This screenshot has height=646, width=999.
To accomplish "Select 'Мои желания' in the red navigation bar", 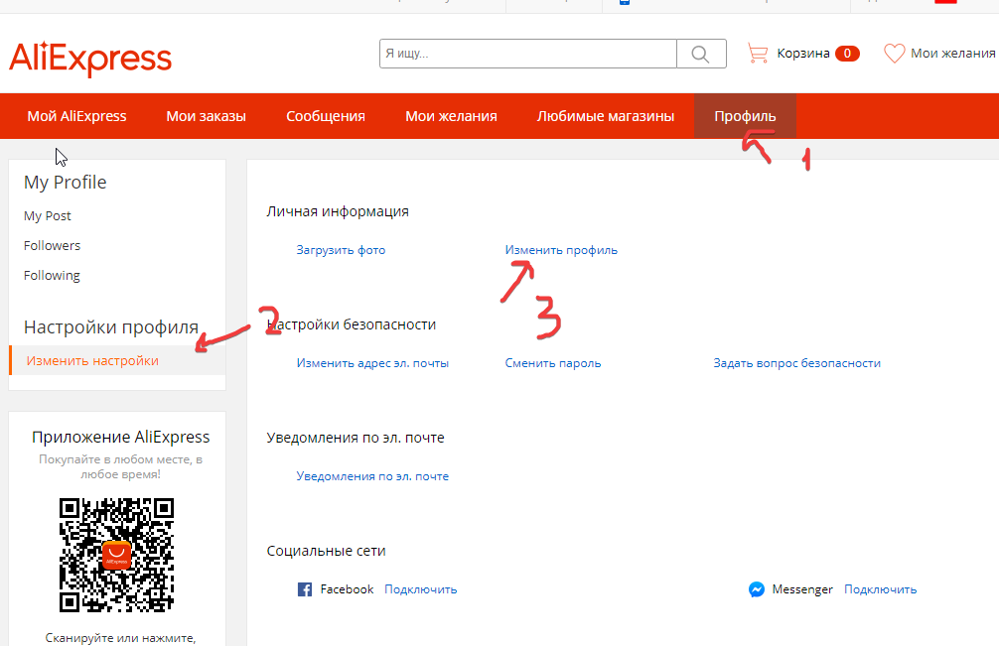I will (x=451, y=116).
